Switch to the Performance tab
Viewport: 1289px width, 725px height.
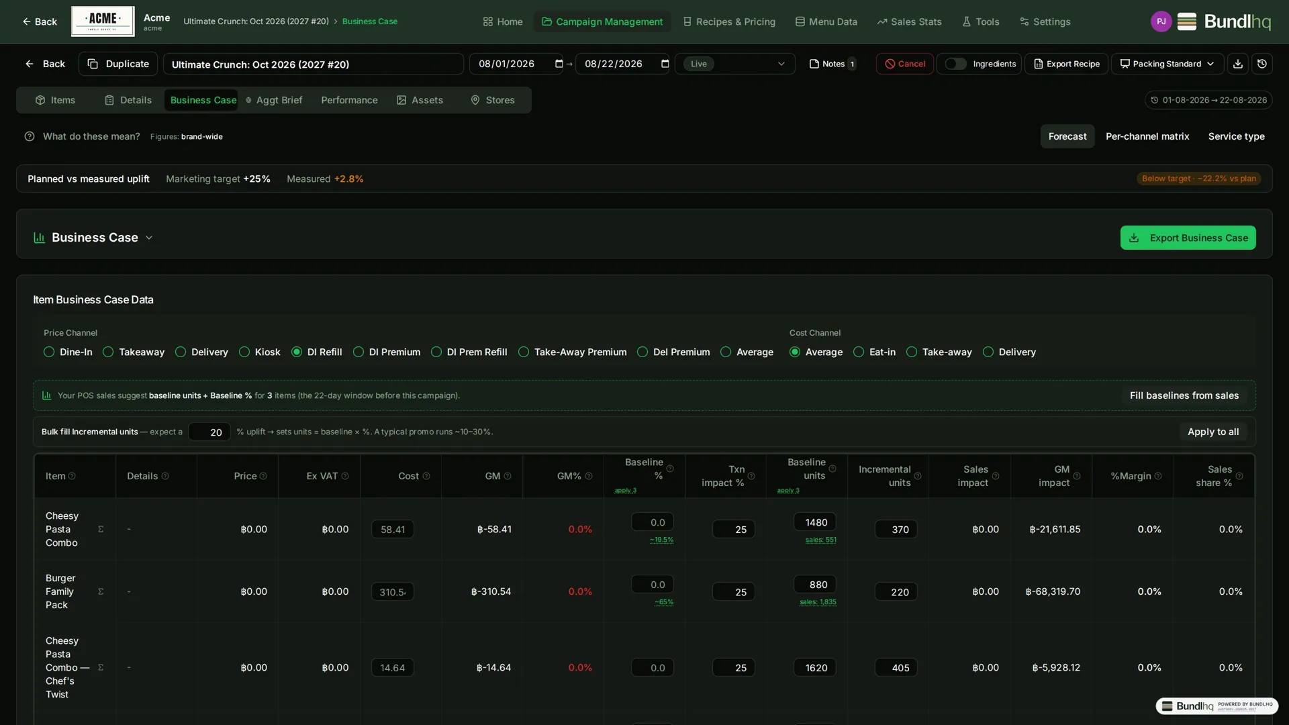pos(349,100)
